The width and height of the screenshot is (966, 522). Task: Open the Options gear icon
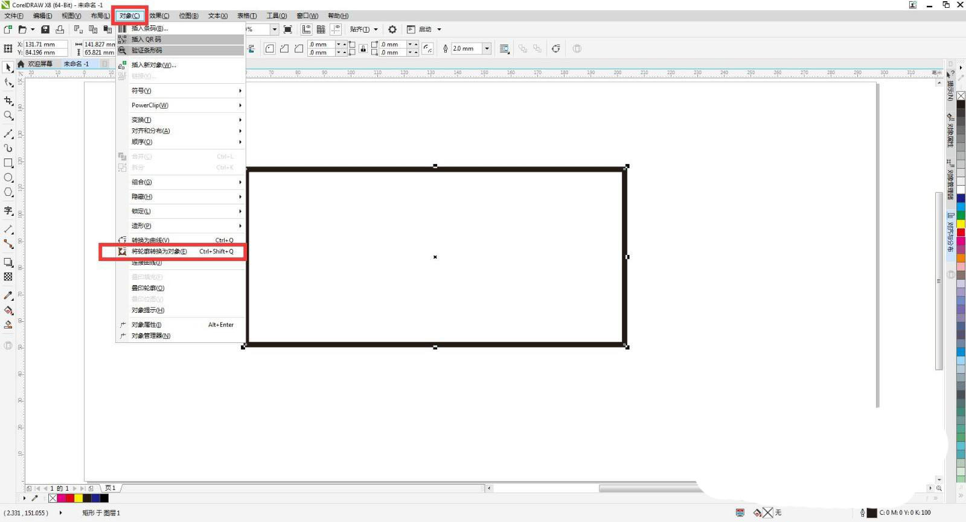click(x=392, y=30)
